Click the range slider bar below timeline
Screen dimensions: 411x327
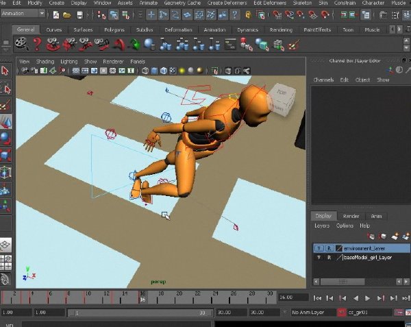tap(140, 313)
